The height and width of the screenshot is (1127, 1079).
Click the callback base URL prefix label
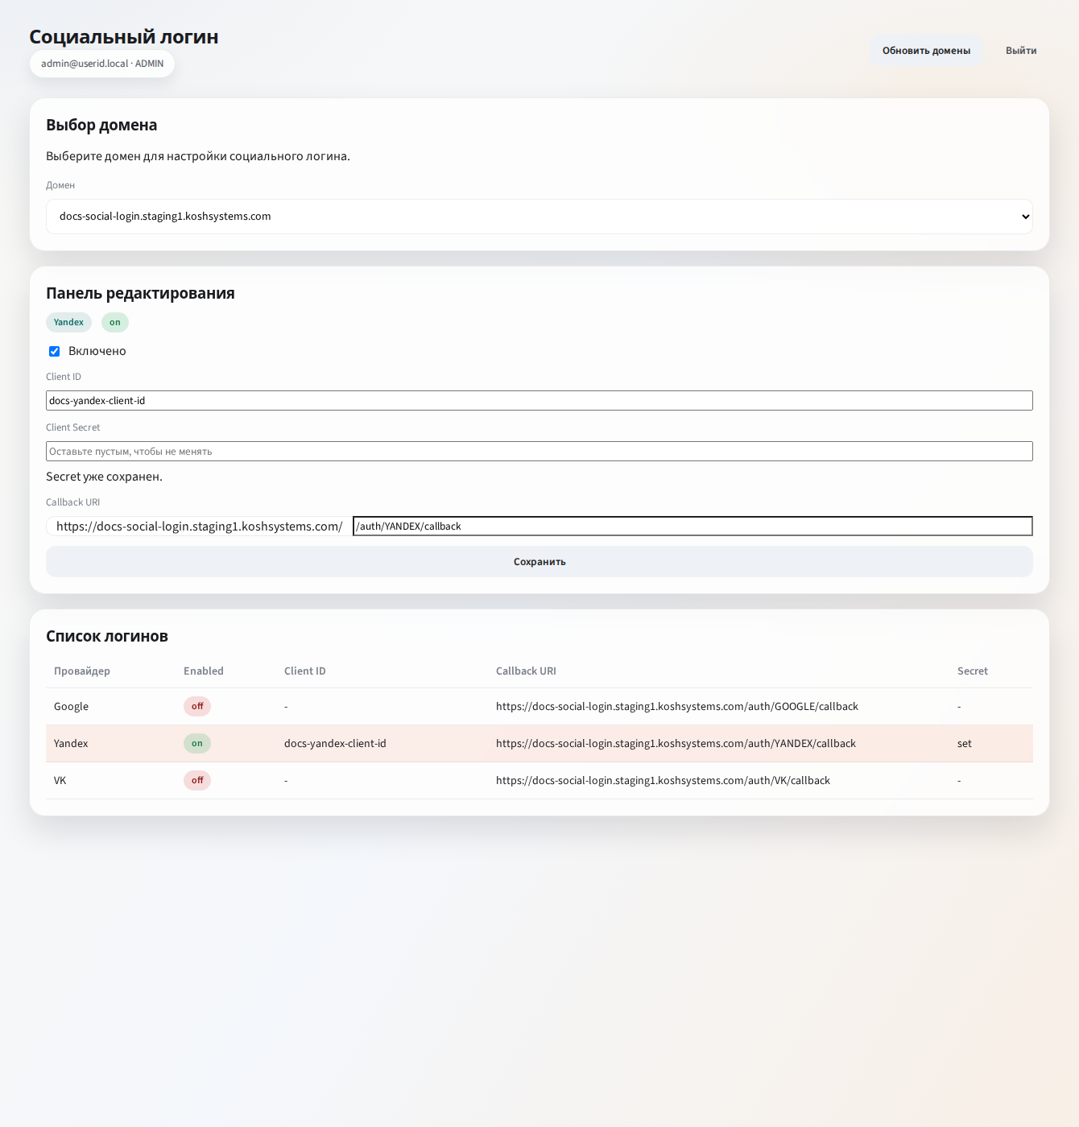click(199, 526)
